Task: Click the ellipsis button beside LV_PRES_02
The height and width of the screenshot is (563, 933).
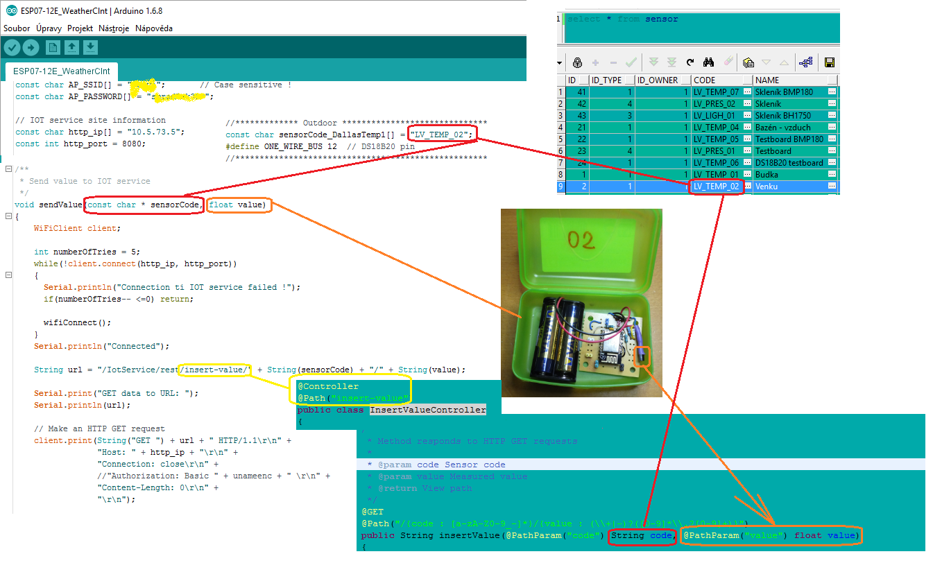Action: [747, 103]
